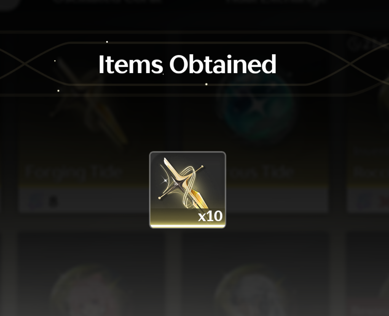Viewport: 389px width, 316px height.
Task: Click the x10 quantity label
Action: pyautogui.click(x=210, y=216)
